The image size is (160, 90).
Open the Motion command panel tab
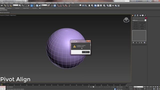[x=140, y=15]
